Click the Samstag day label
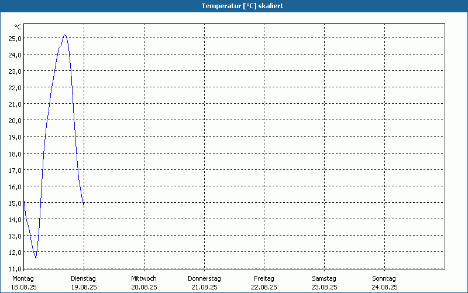The image size is (468, 293). click(324, 279)
